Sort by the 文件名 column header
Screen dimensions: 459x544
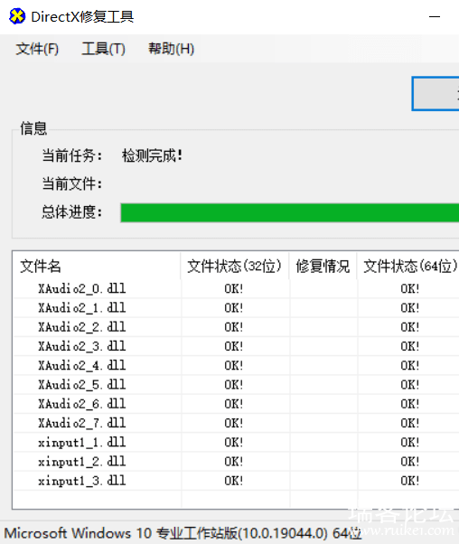tap(97, 266)
